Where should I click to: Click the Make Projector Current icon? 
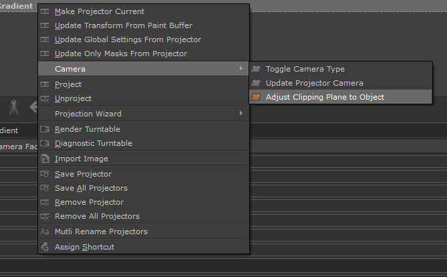(x=45, y=11)
